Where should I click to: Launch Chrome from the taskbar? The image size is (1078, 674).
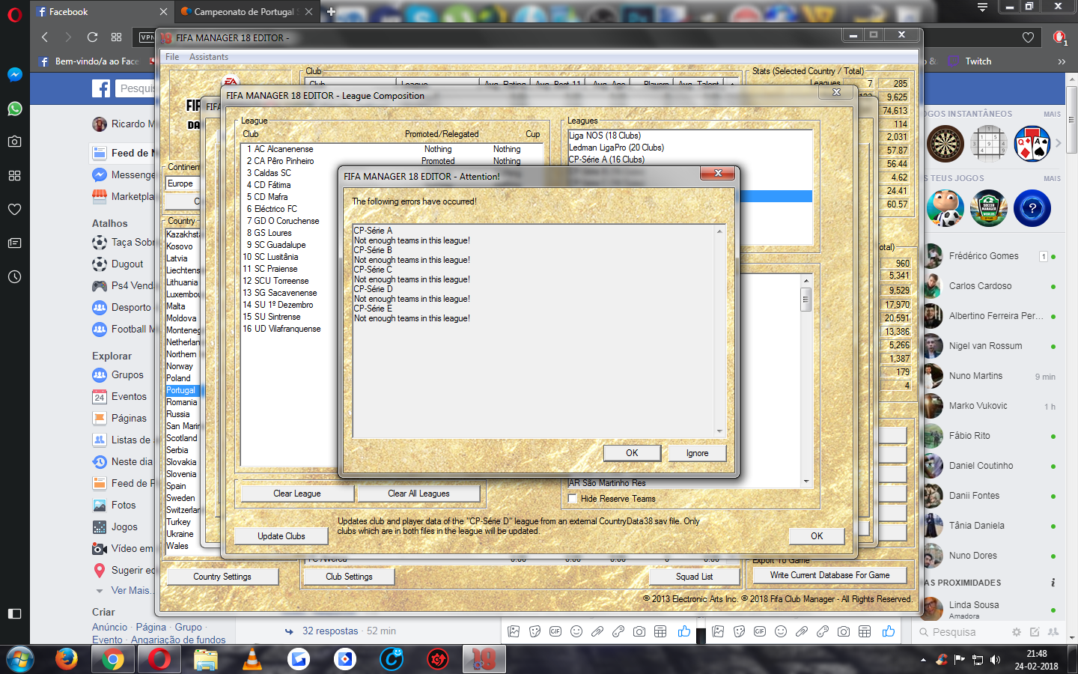point(113,659)
